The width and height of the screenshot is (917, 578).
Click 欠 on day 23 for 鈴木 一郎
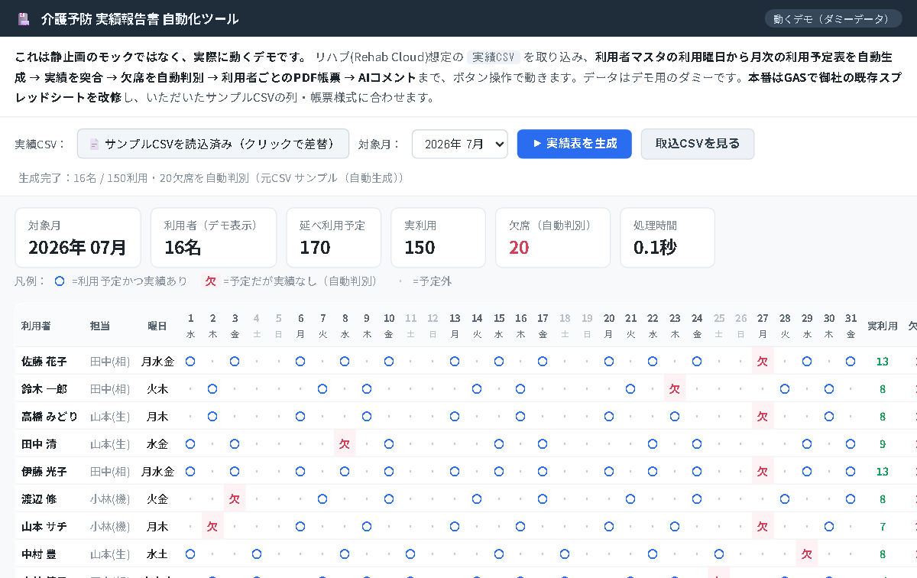pyautogui.click(x=675, y=389)
